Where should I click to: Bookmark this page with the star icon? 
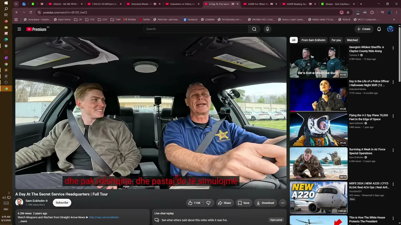tap(348, 12)
